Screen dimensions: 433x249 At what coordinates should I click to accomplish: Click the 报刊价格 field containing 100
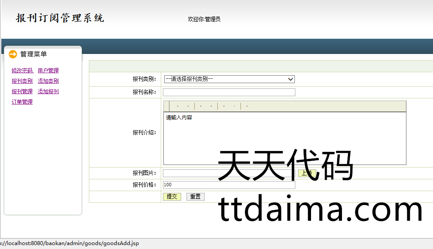(x=229, y=185)
